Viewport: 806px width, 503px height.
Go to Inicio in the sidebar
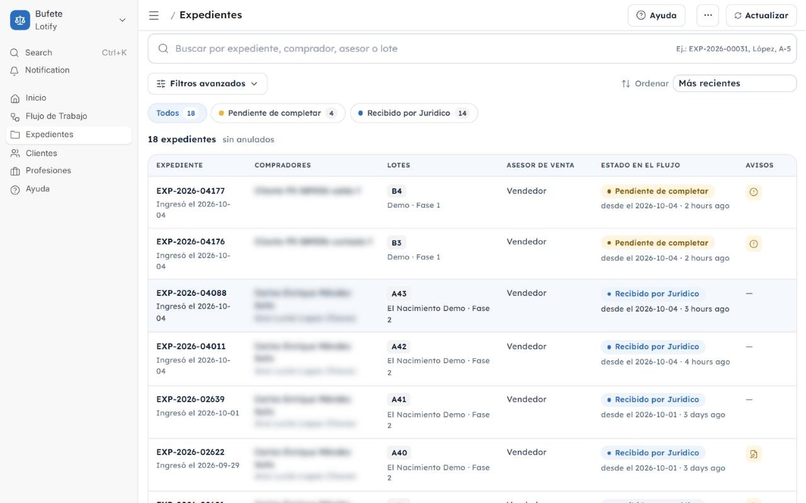[x=69, y=98]
